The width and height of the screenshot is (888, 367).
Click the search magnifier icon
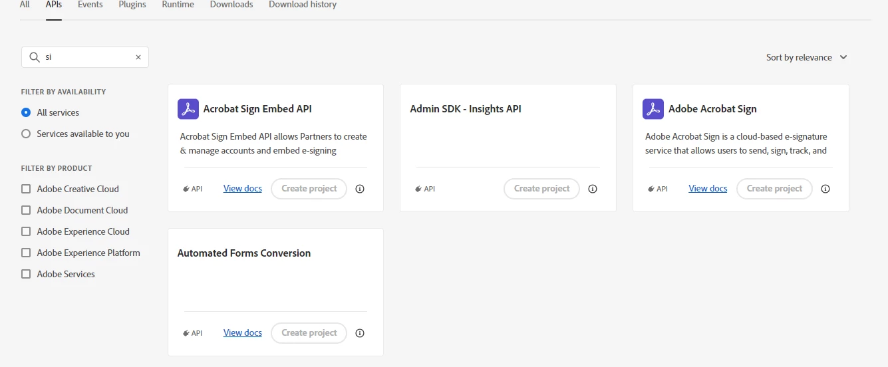[34, 57]
